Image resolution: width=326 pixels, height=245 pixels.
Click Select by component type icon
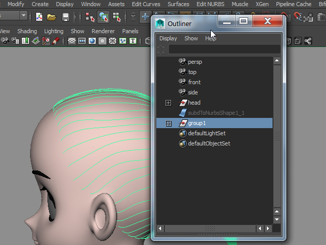tap(117, 17)
